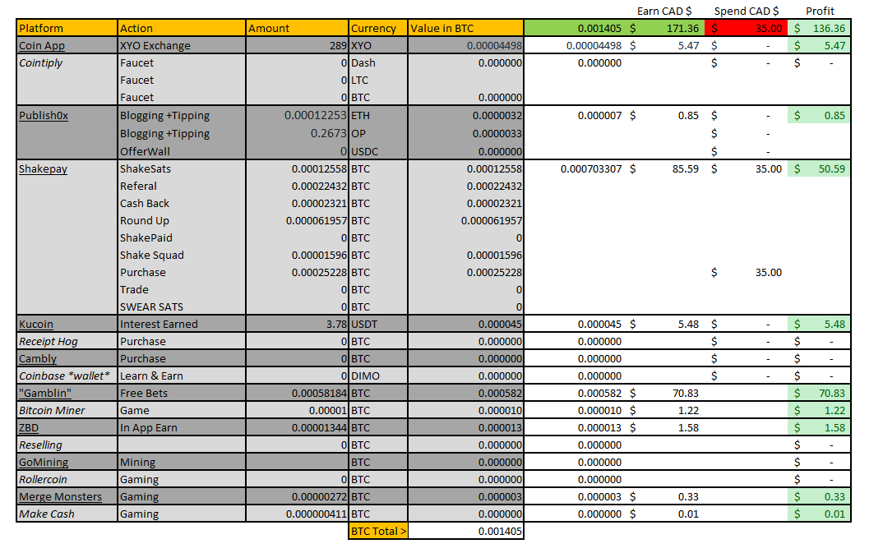Image resolution: width=883 pixels, height=553 pixels.
Task: Select the 70.83 Gamblin earn cell
Action: point(664,394)
